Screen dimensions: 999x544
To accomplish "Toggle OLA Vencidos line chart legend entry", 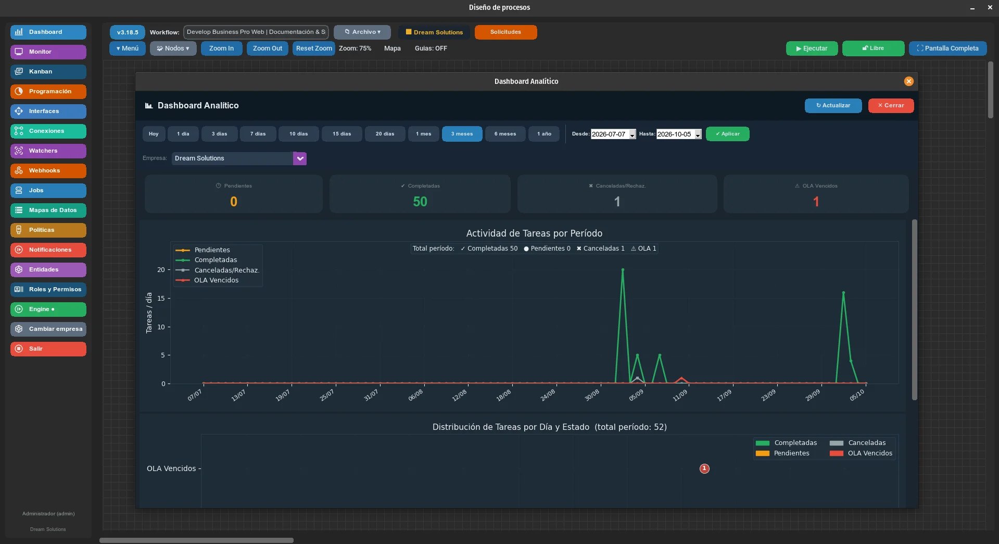I will point(207,280).
